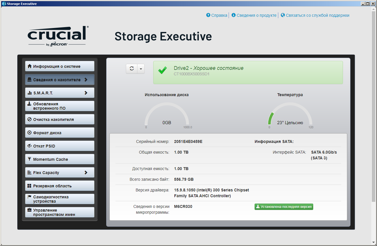The image size is (377, 246).
Task: Expand the S.M.A.R.T. submenu chevron
Action: (x=86, y=93)
